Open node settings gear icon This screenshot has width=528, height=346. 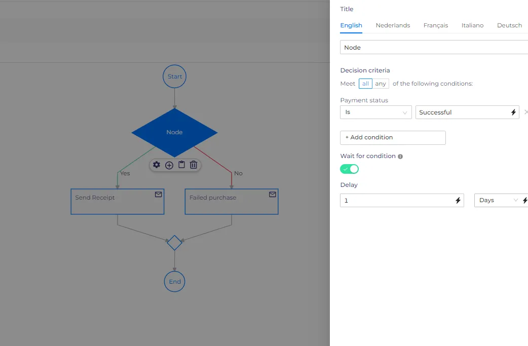tap(157, 165)
